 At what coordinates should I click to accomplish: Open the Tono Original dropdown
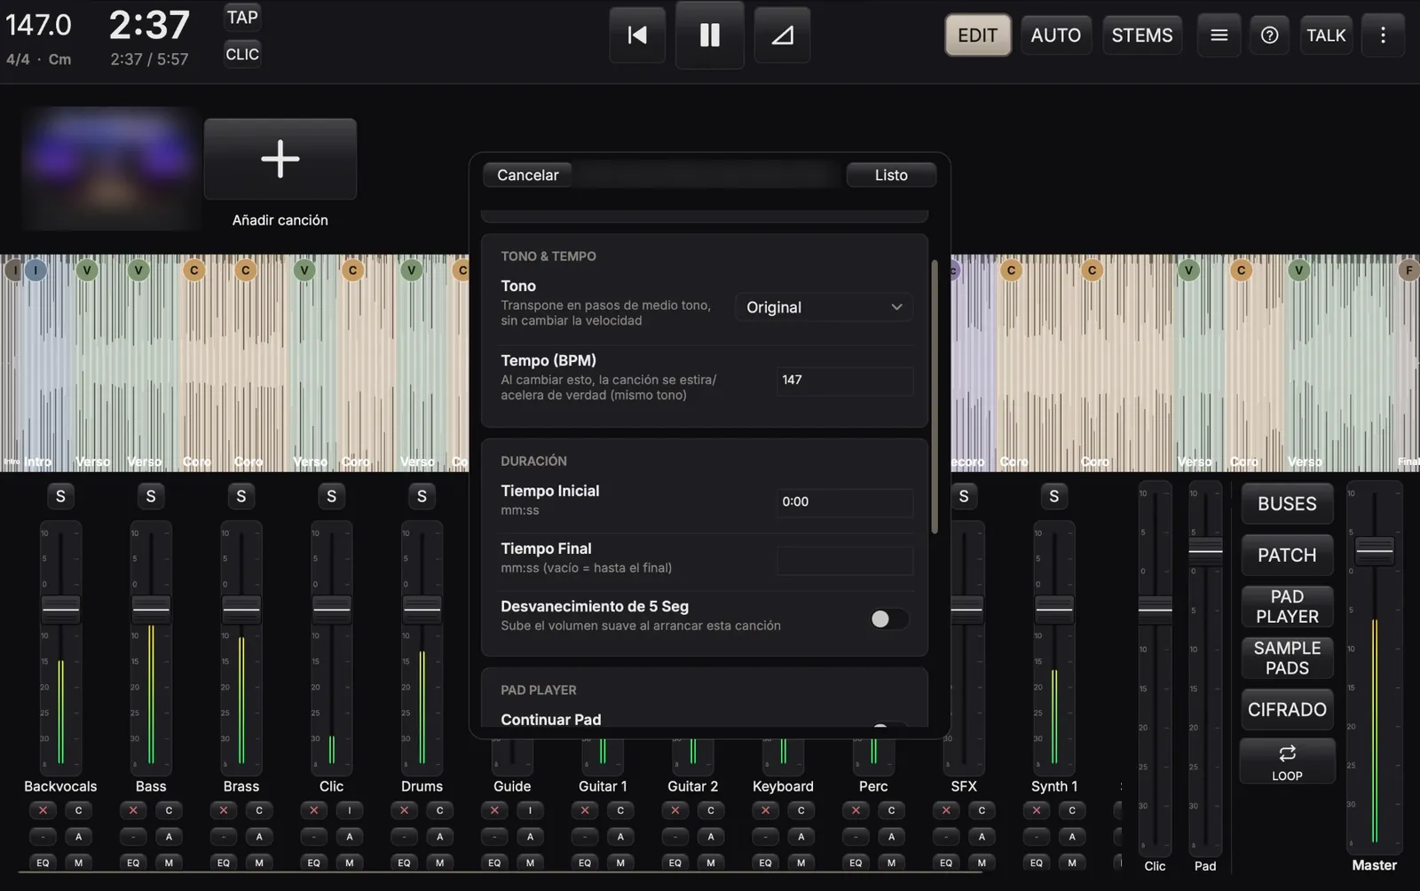click(x=824, y=307)
